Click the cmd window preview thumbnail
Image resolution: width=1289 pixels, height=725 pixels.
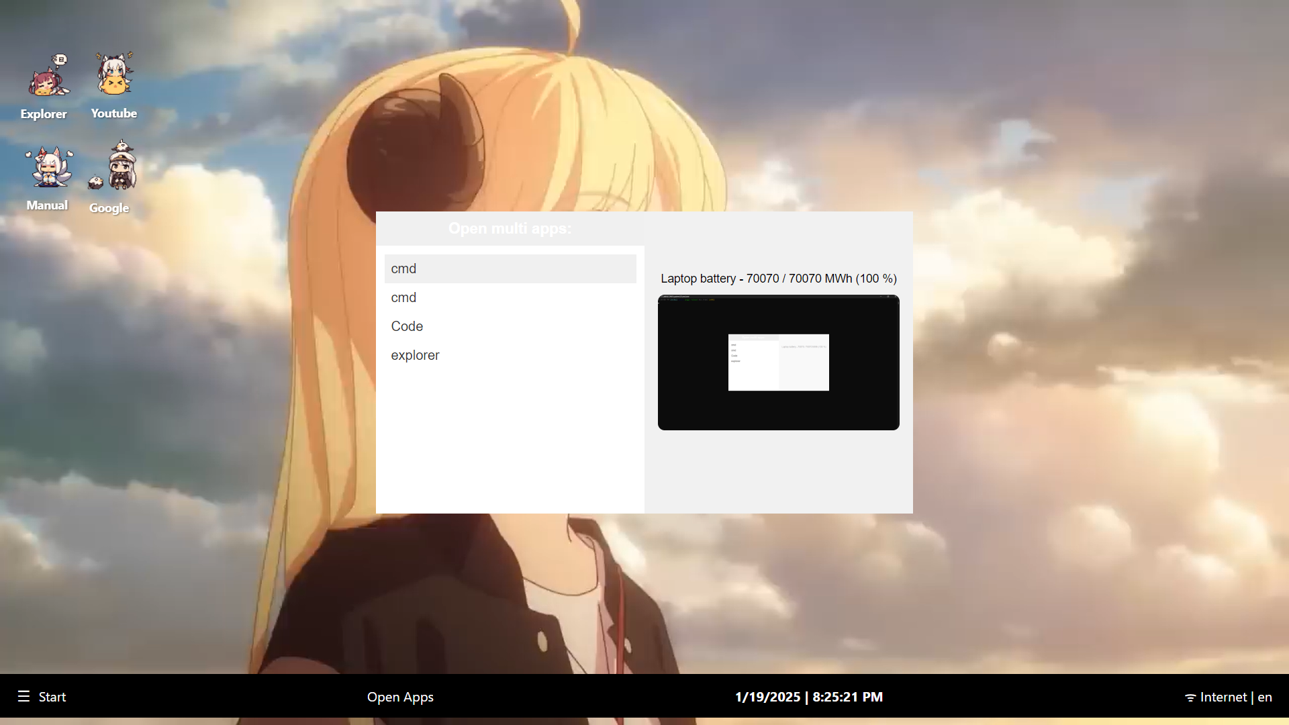779,362
